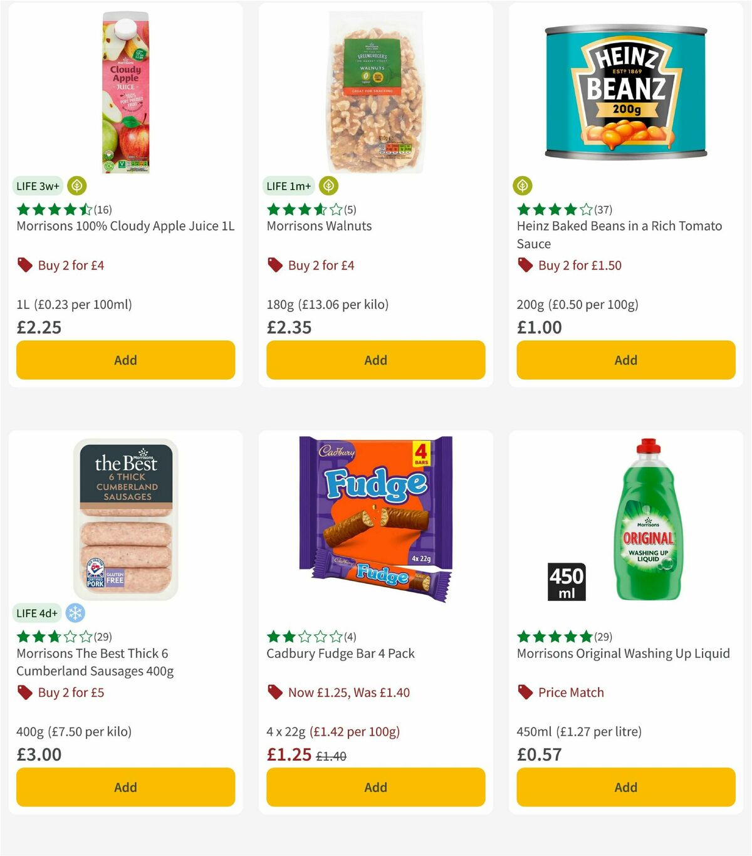Click the red tag icon beside Buy 2 for £1.50
This screenshot has height=856, width=752.
point(525,265)
